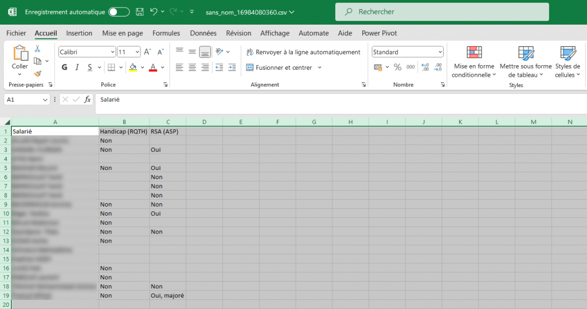
Task: Open the Formules ribbon tab
Action: 166,33
